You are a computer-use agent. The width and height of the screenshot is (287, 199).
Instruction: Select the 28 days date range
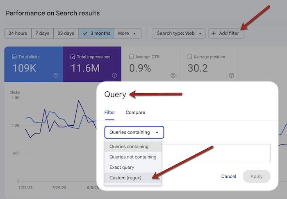tap(66, 34)
